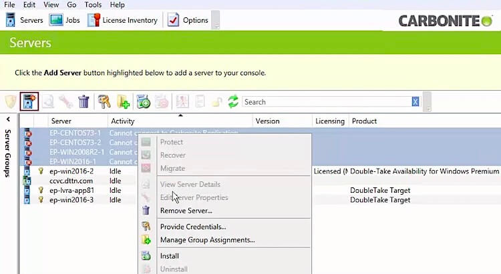Open the Tools menu
The width and height of the screenshot is (501, 274).
tap(93, 5)
